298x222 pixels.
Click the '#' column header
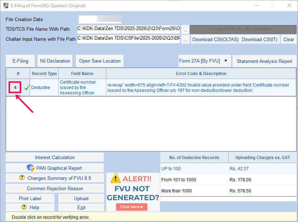point(18,74)
